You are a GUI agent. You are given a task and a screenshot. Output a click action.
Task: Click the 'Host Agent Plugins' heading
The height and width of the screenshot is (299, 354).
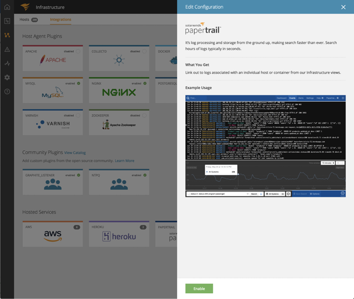pos(42,36)
